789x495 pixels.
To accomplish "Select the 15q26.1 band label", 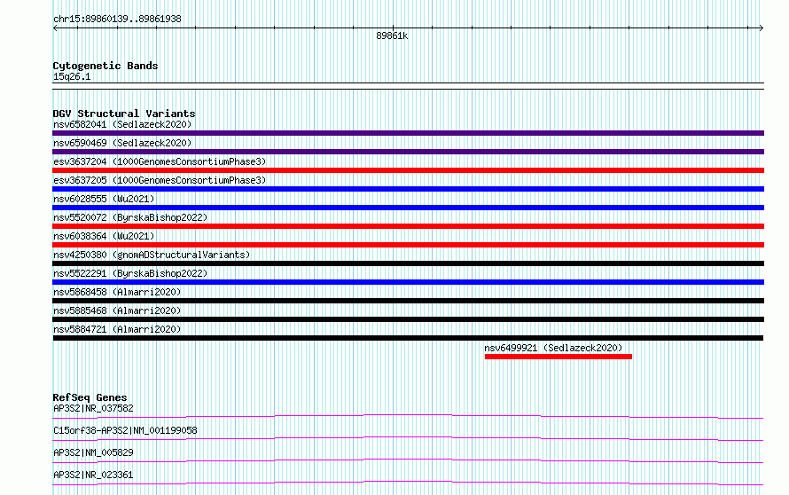I will point(72,76).
